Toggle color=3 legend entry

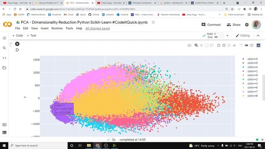click(x=250, y=84)
